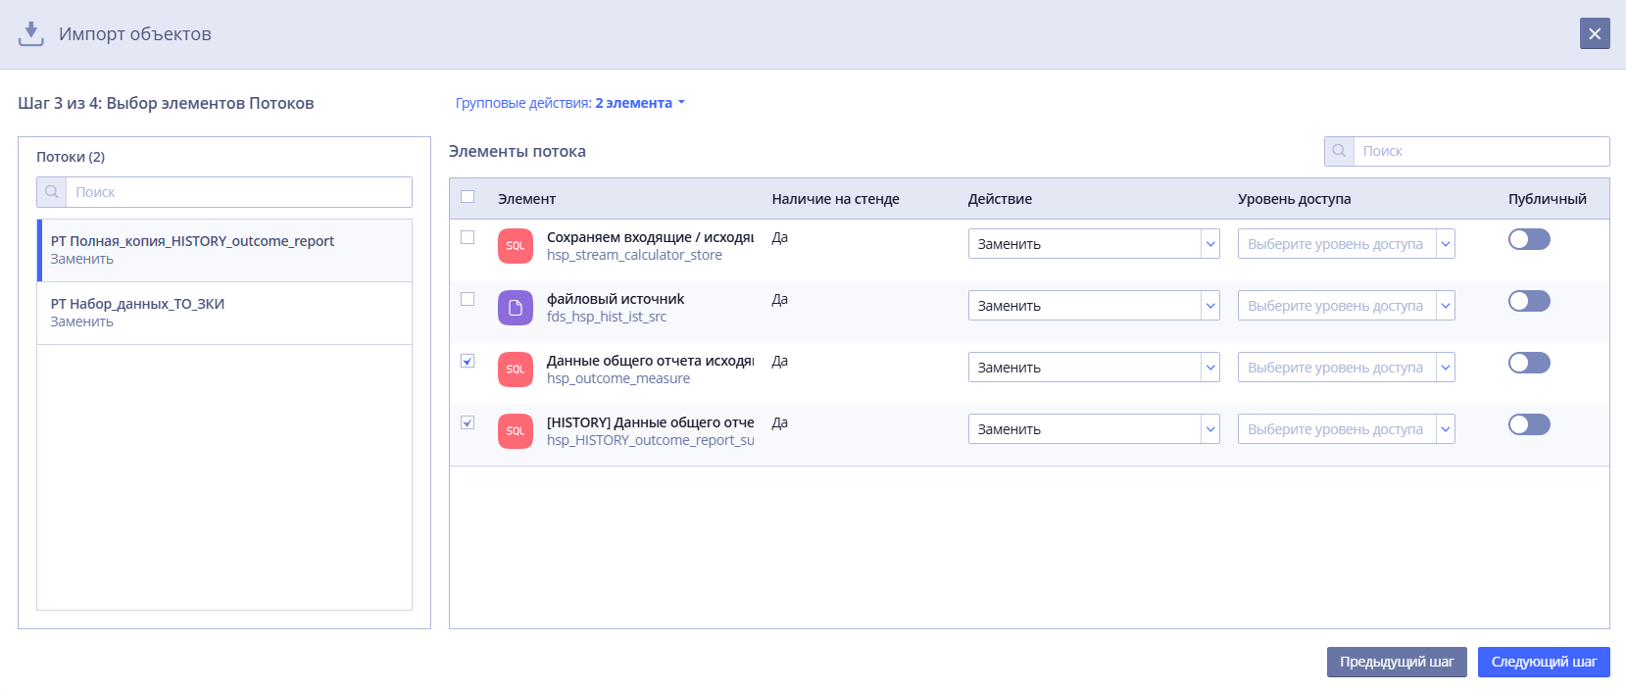Enable Публичный toggle for fds_hsp_hist_ist_src
1626x692 pixels.
[1529, 301]
